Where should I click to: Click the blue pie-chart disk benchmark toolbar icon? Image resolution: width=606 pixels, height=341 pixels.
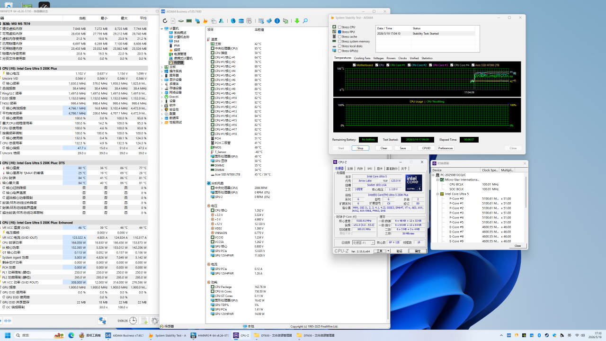(233, 21)
